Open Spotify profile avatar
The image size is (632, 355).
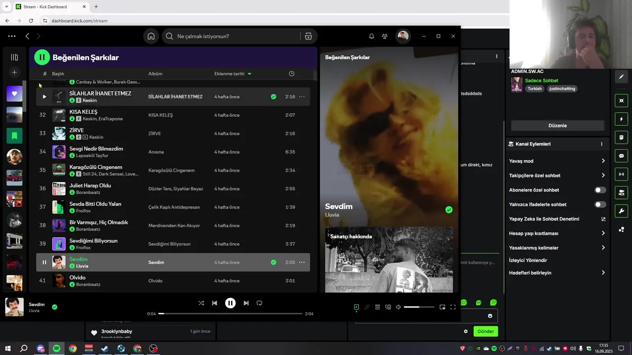(403, 36)
